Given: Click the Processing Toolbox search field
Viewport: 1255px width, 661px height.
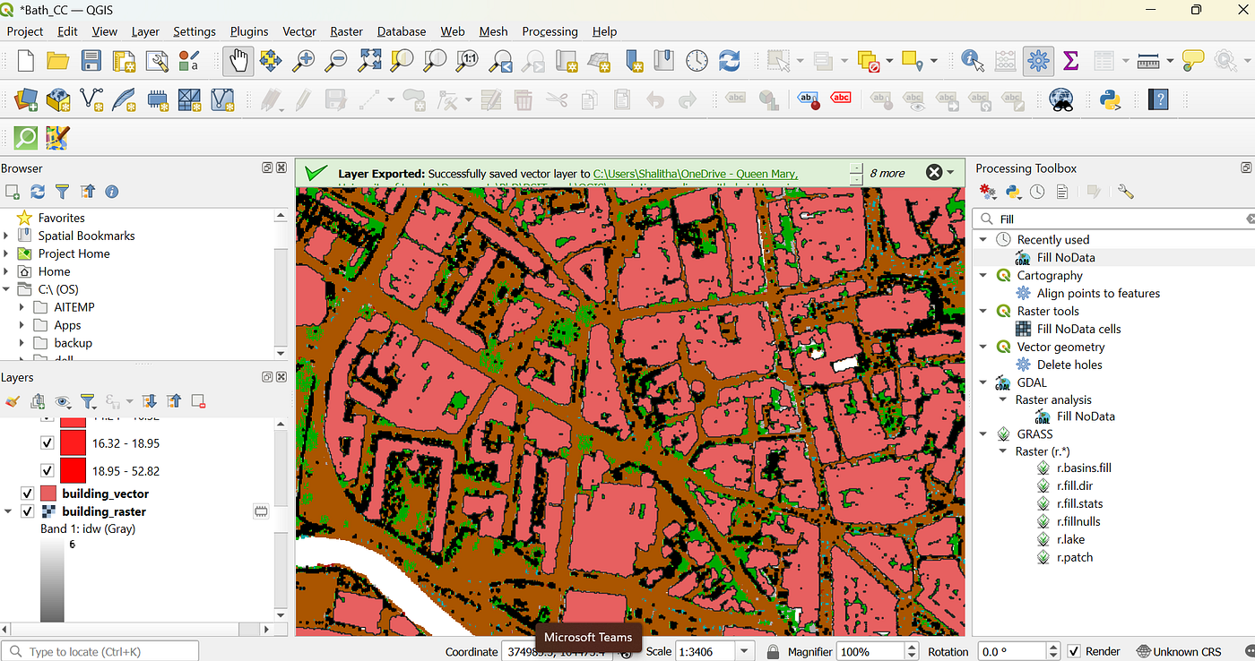Looking at the screenshot, I should tap(1113, 219).
